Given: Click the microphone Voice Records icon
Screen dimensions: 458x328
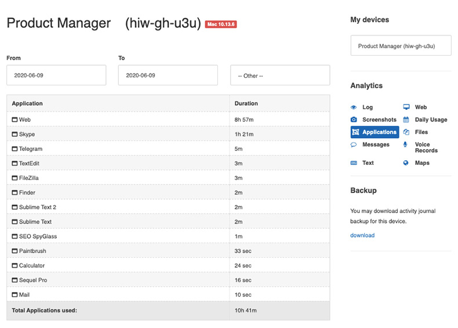Looking at the screenshot, I should [x=405, y=144].
